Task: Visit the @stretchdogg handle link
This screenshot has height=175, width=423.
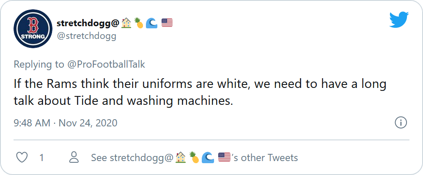Action: click(x=86, y=36)
